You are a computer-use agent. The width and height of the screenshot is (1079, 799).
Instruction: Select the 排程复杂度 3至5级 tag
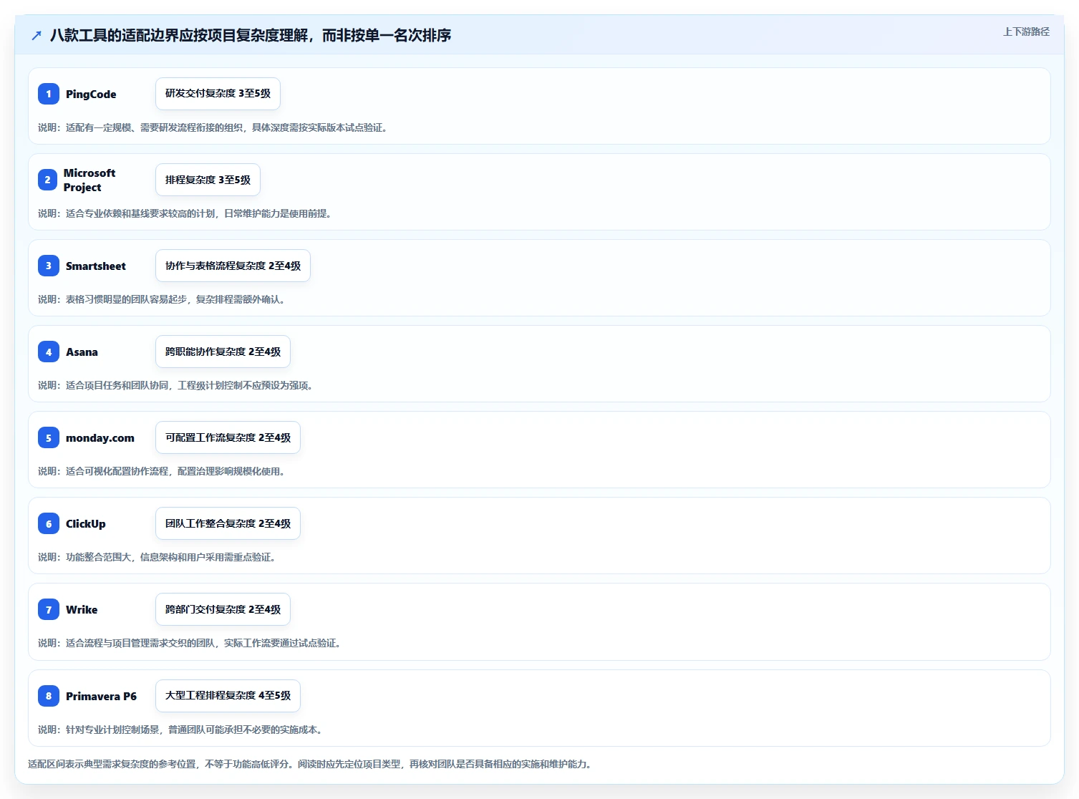[208, 180]
